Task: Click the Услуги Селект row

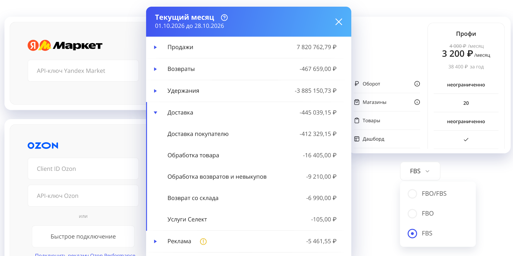Action: 249,220
